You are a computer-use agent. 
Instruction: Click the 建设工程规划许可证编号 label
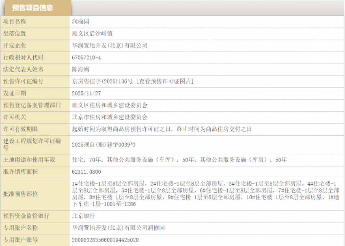[32, 145]
